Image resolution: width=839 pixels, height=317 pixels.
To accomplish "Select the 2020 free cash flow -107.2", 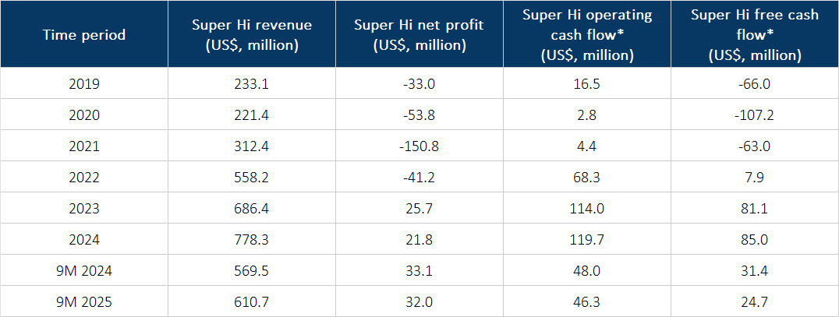I will click(x=755, y=114).
